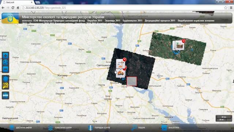Click the globe full extent icon
The height and width of the screenshot is (132, 234).
coord(5,62)
